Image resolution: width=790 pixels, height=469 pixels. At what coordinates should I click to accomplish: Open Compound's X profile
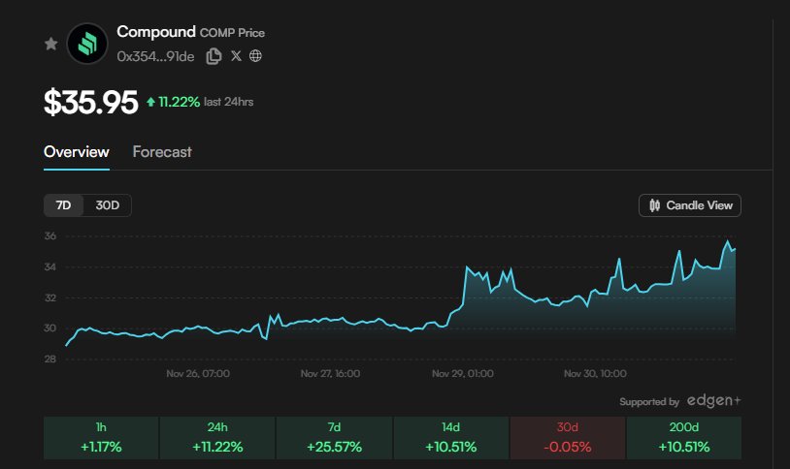[236, 56]
